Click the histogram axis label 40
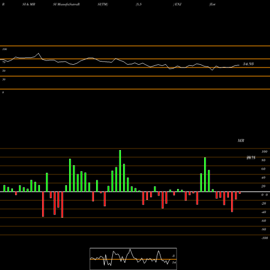This screenshot has width=270, height=270. point(264,178)
